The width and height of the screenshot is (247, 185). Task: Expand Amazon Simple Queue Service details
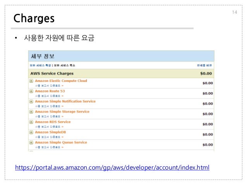coord(31,143)
